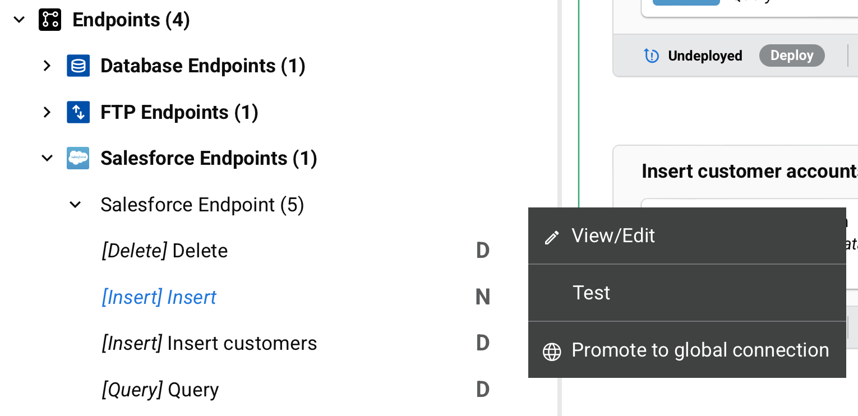Select the [Insert] Insert activity
The height and width of the screenshot is (416, 858).
click(159, 297)
